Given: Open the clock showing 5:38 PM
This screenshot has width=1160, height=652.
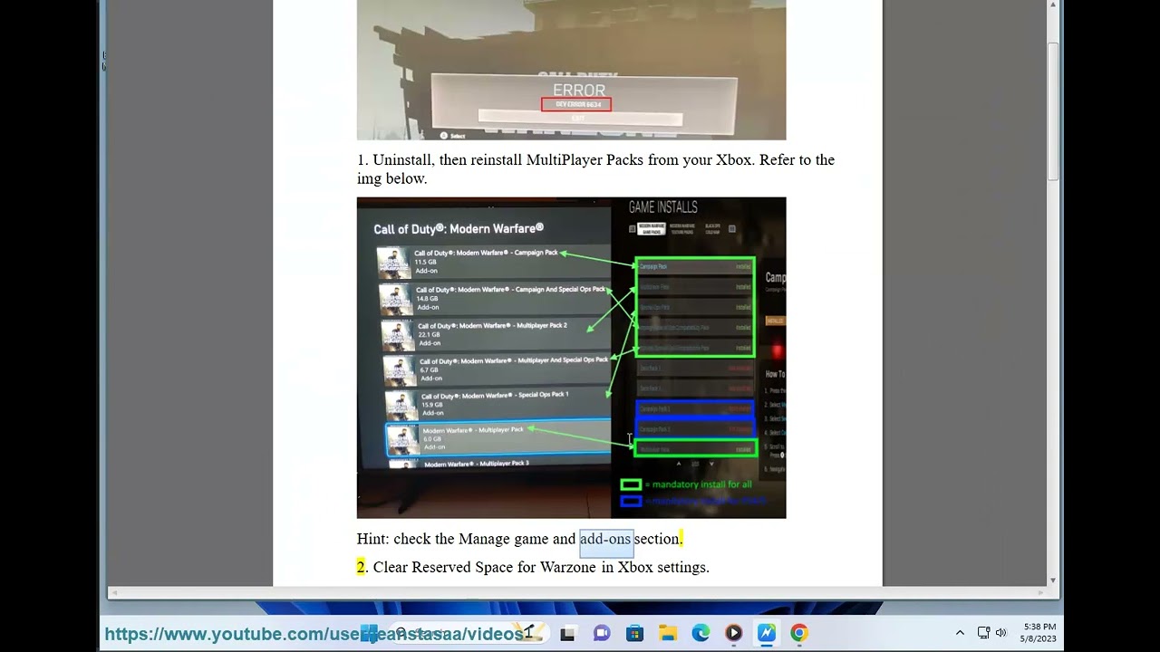Looking at the screenshot, I should [x=1039, y=633].
